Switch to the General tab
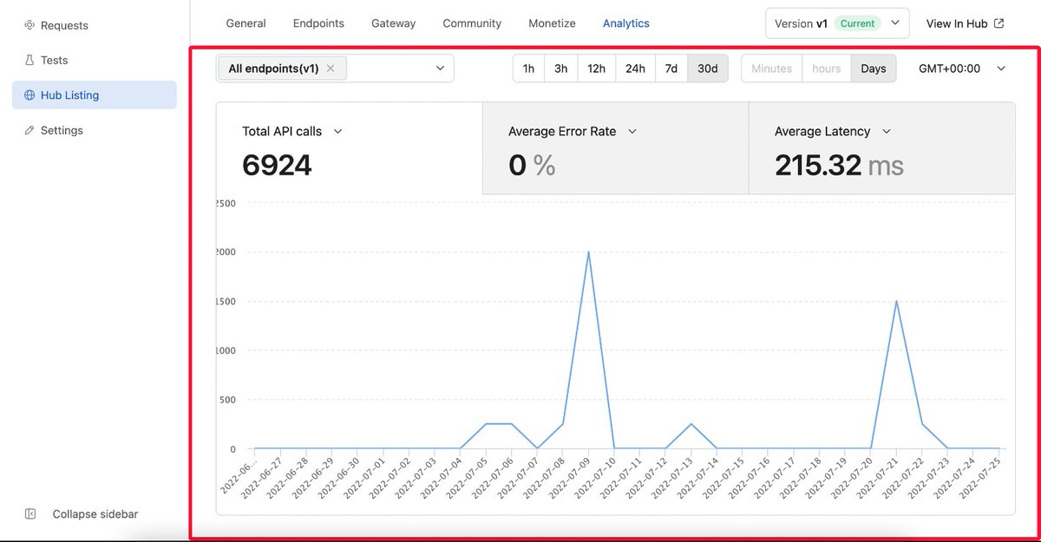 246,23
